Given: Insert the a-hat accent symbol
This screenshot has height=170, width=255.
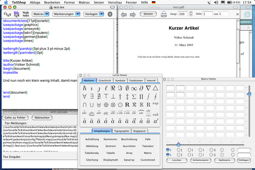Looking at the screenshot, I should pyautogui.click(x=85, y=121).
